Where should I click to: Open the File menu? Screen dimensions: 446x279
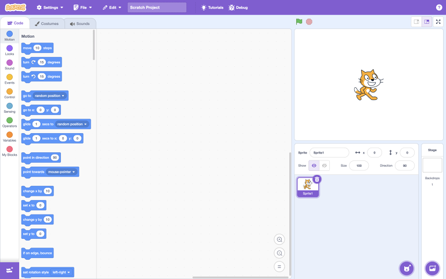pos(83,8)
